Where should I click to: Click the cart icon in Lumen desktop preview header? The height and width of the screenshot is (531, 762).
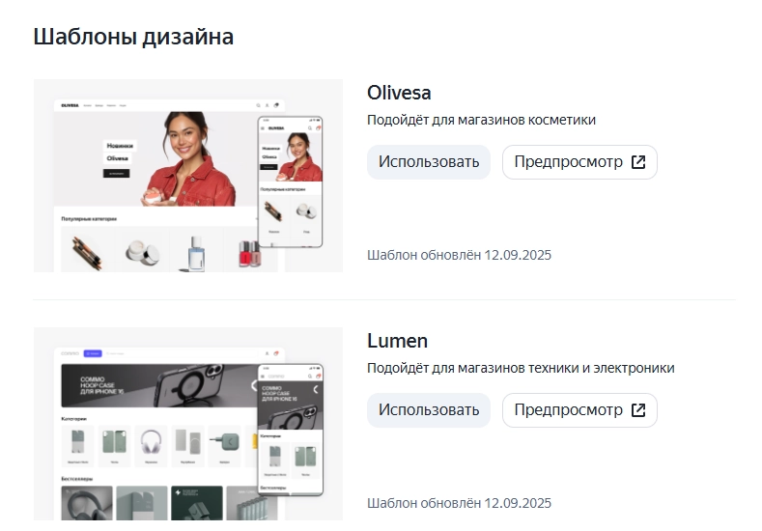coord(276,353)
